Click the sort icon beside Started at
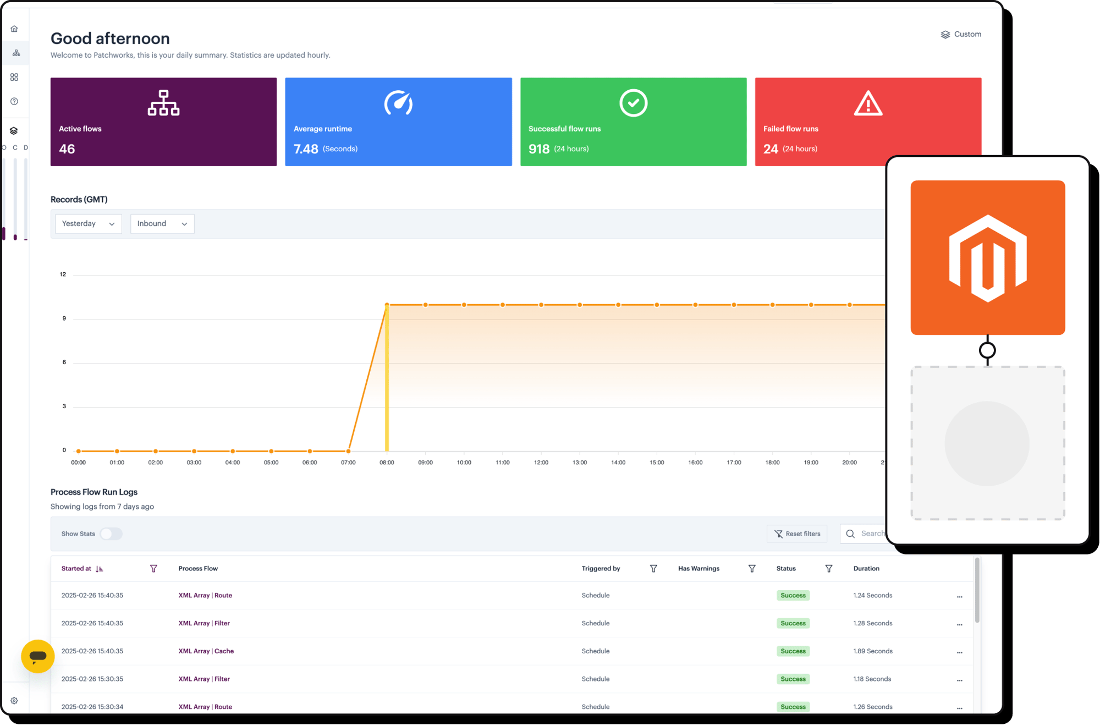This screenshot has width=1100, height=726. click(x=99, y=569)
